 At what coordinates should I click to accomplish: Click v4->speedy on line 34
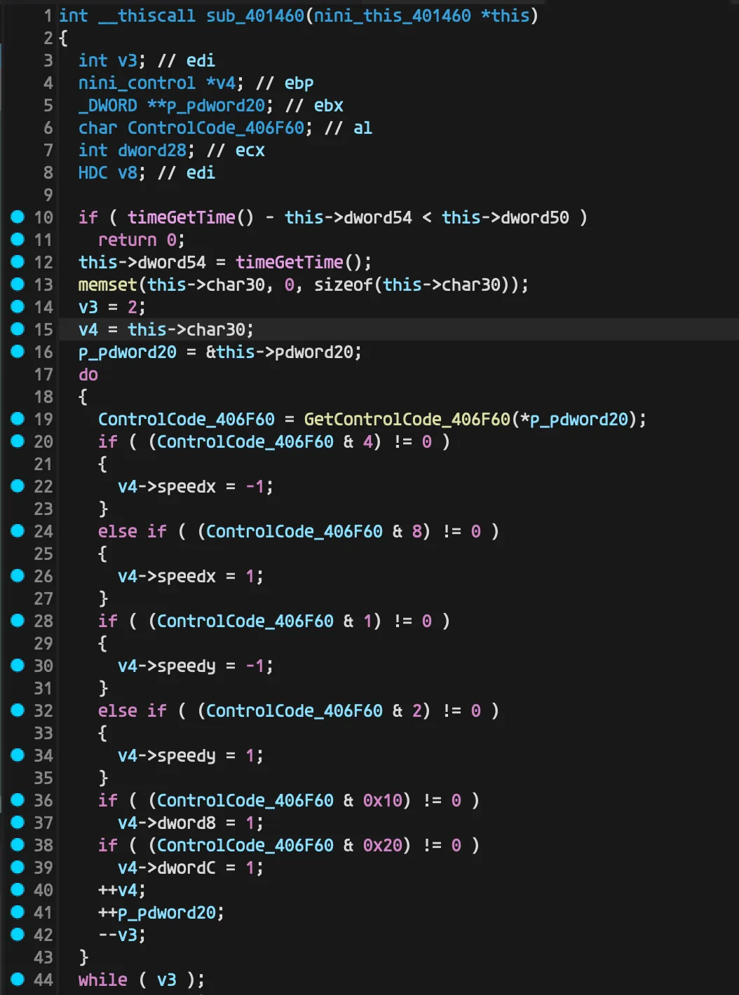click(x=167, y=755)
